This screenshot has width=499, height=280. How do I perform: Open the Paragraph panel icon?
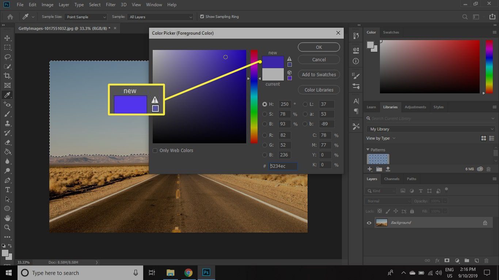(x=356, y=111)
